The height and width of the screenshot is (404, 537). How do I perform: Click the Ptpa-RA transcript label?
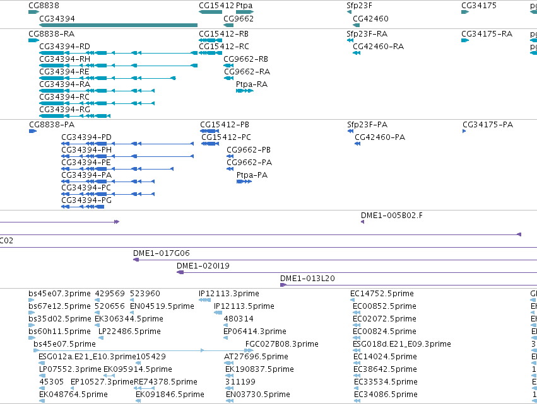pos(252,84)
